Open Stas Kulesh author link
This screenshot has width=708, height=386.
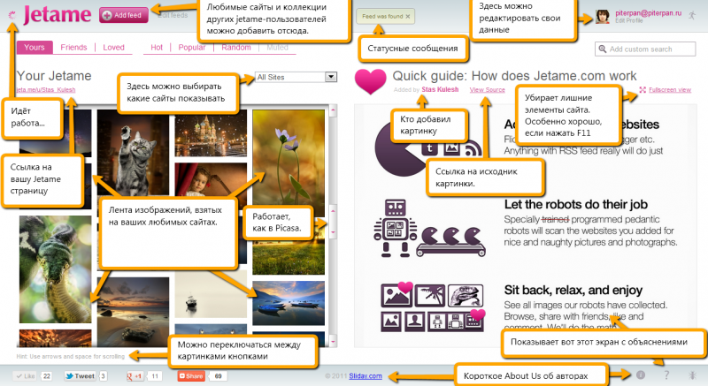click(x=440, y=89)
